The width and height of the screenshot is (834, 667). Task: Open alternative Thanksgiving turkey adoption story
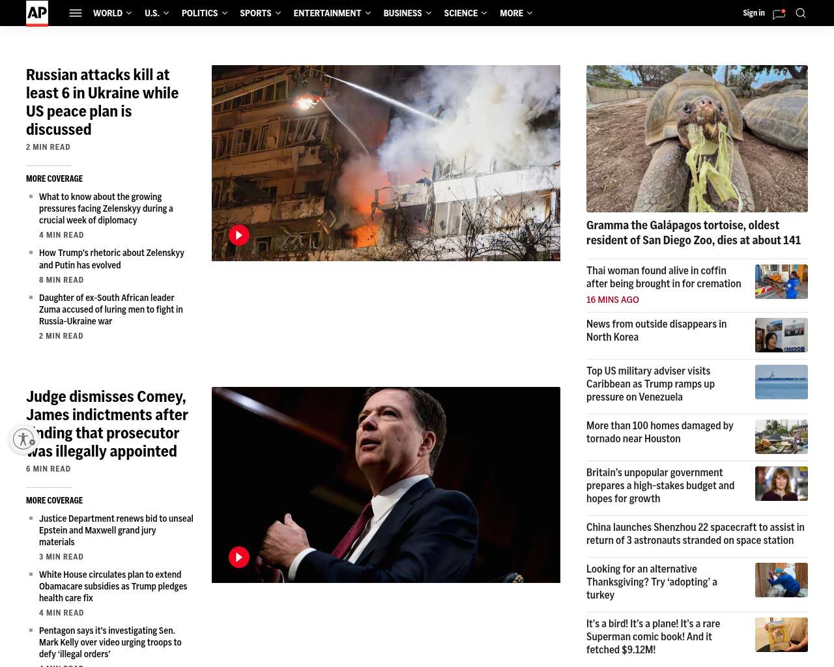pyautogui.click(x=652, y=582)
